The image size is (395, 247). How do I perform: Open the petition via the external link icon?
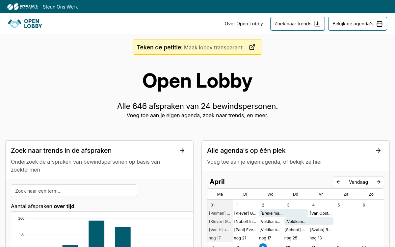coord(252,47)
